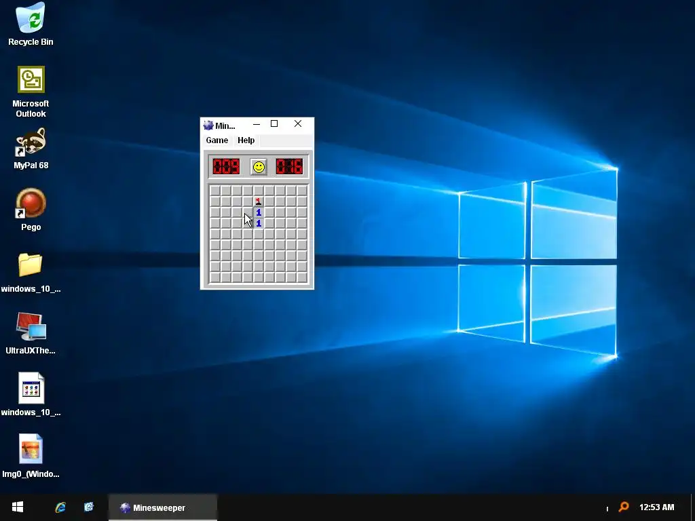Open the Windows Start button
The width and height of the screenshot is (695, 521).
click(18, 507)
